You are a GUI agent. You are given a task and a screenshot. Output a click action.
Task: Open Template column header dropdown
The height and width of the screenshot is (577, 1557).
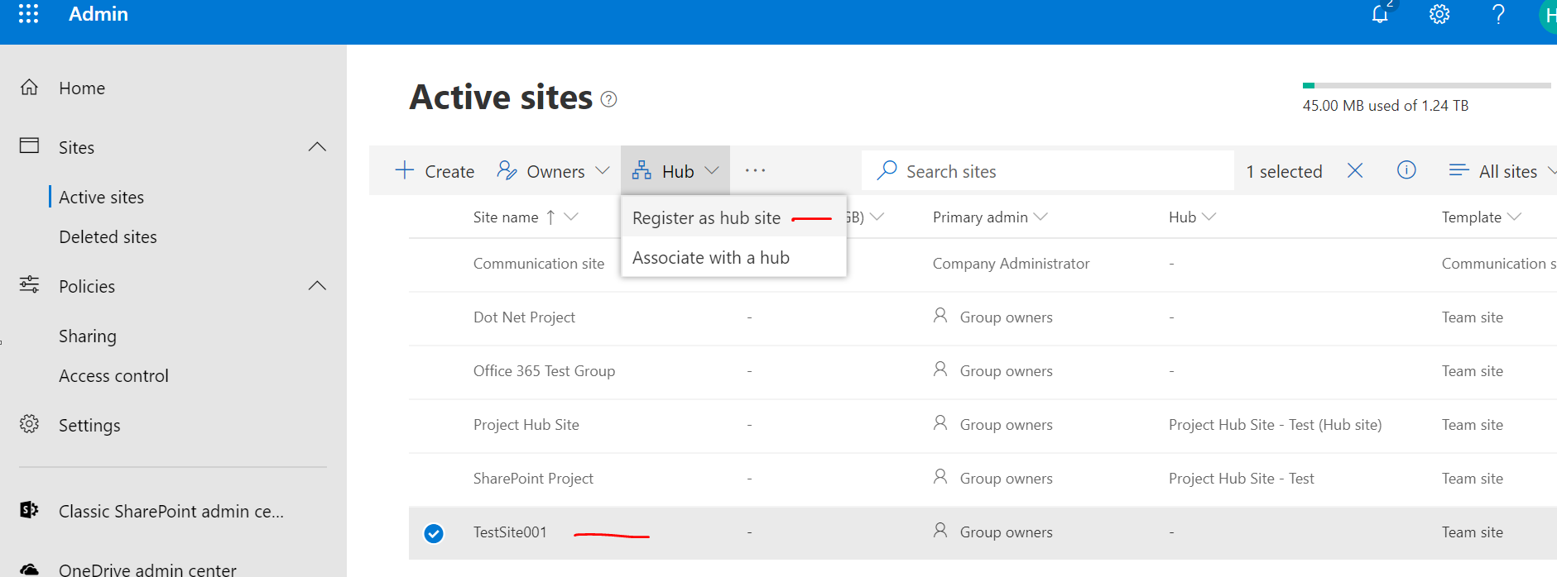coord(1514,217)
